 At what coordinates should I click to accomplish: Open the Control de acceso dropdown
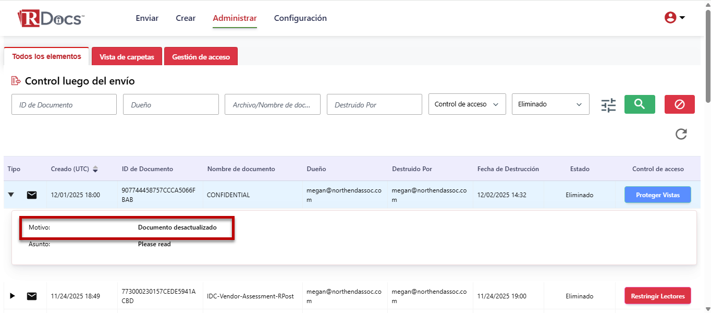point(467,104)
